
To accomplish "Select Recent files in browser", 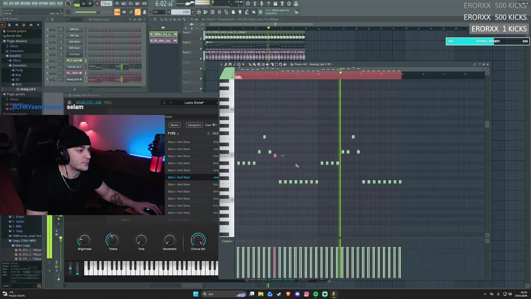I will tap(14, 36).
